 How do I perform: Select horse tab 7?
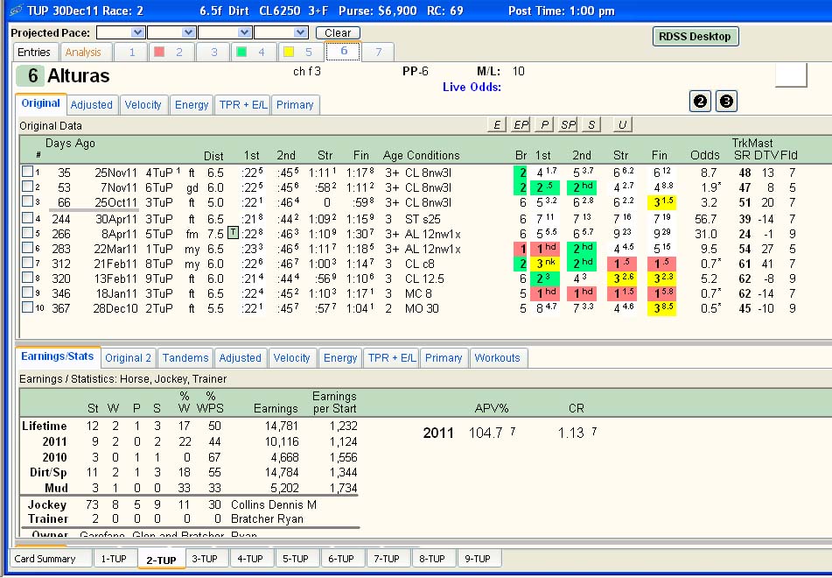378,52
